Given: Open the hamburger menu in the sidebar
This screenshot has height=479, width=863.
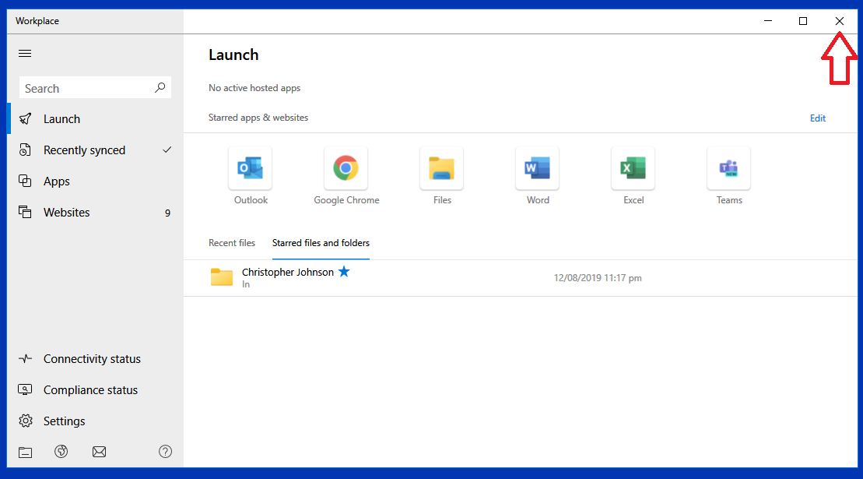Looking at the screenshot, I should coord(25,54).
